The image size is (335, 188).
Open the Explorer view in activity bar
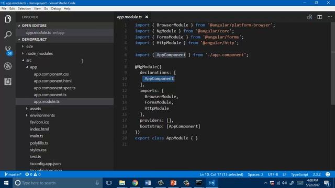(x=8, y=19)
